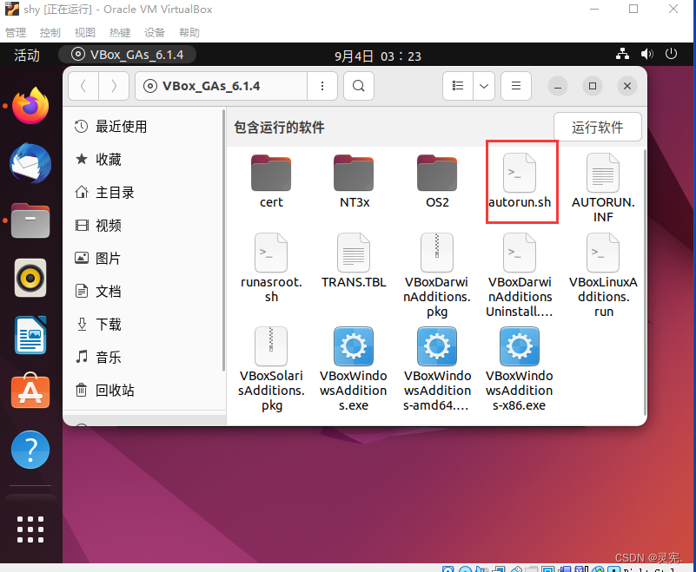Open VirtualBox 帮助 menu
This screenshot has width=696, height=572.
tap(189, 32)
